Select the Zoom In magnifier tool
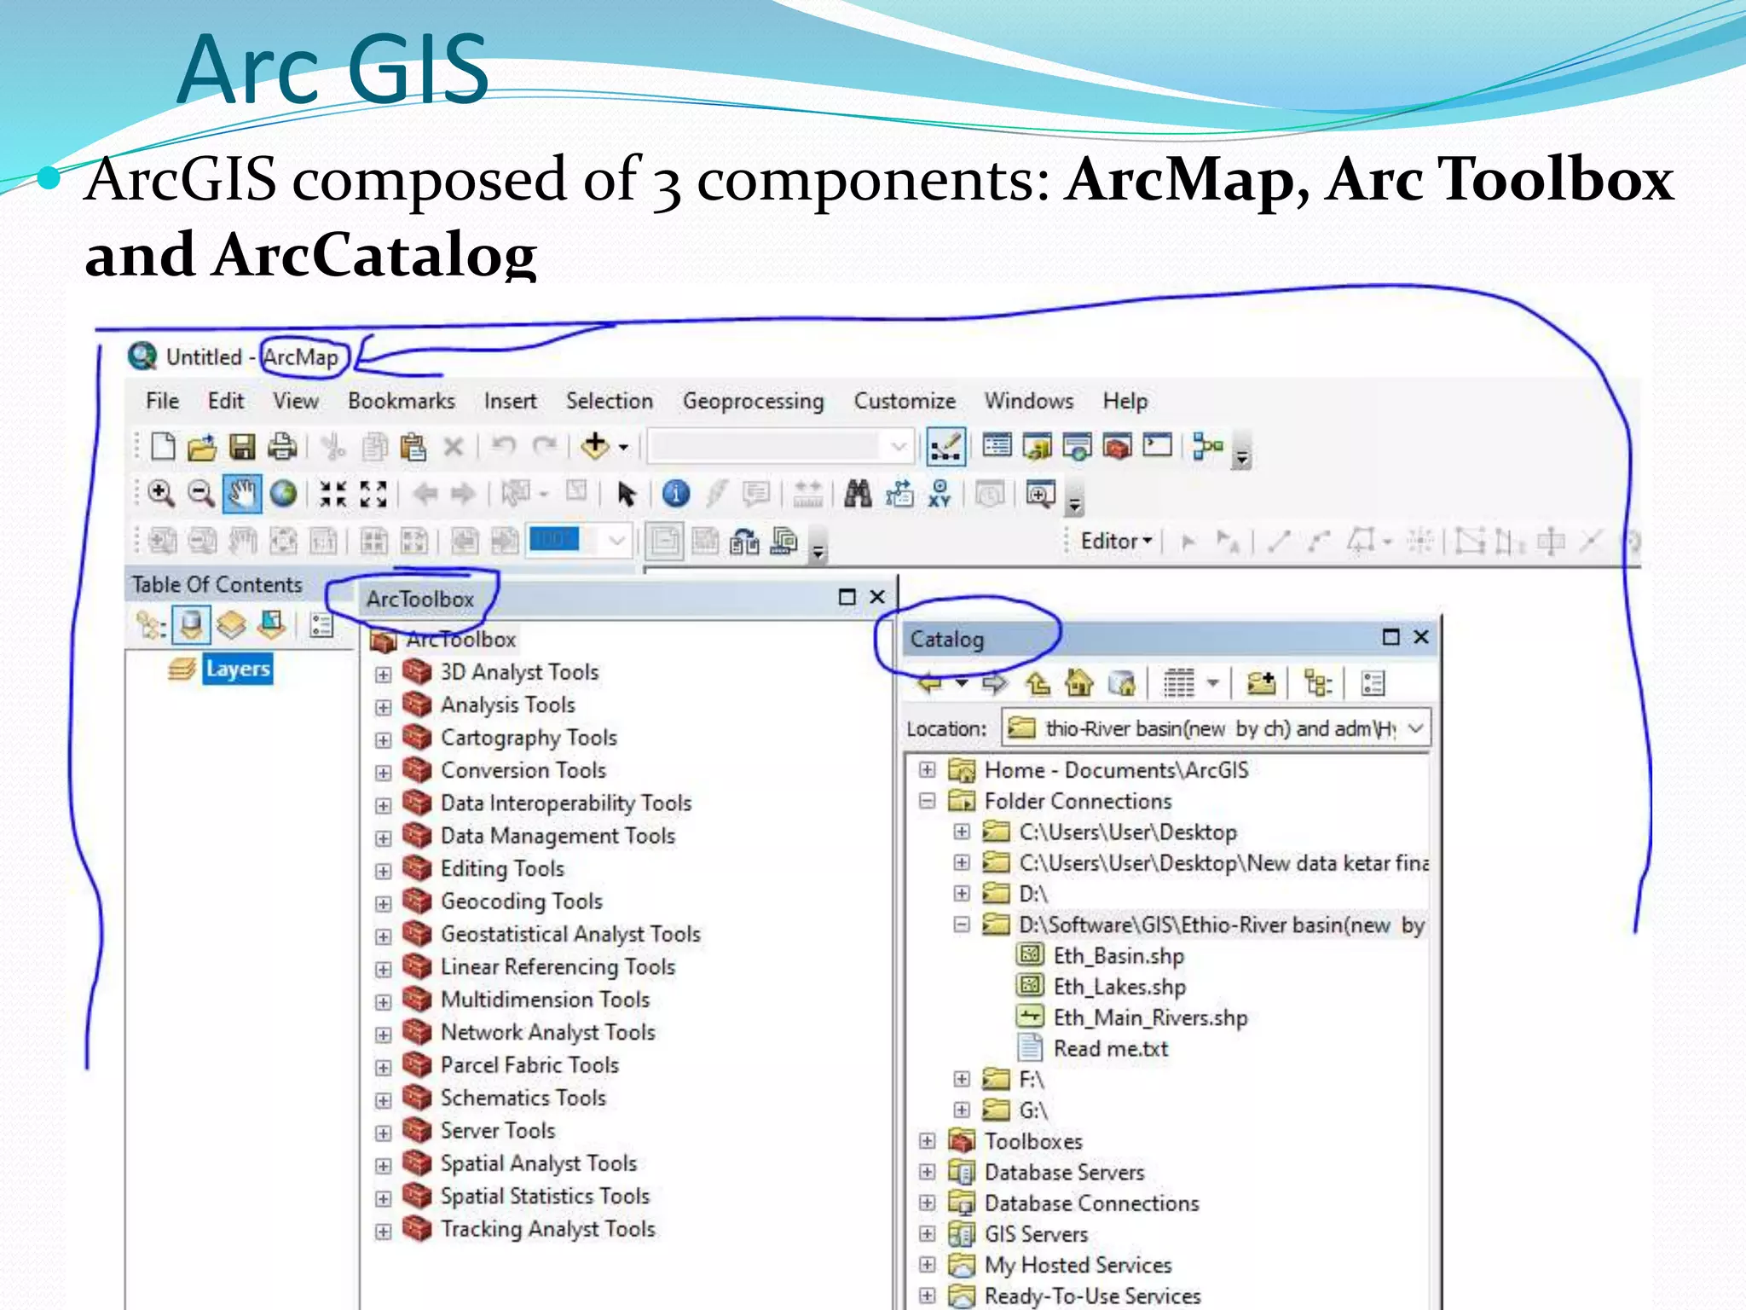This screenshot has width=1746, height=1310. [160, 494]
